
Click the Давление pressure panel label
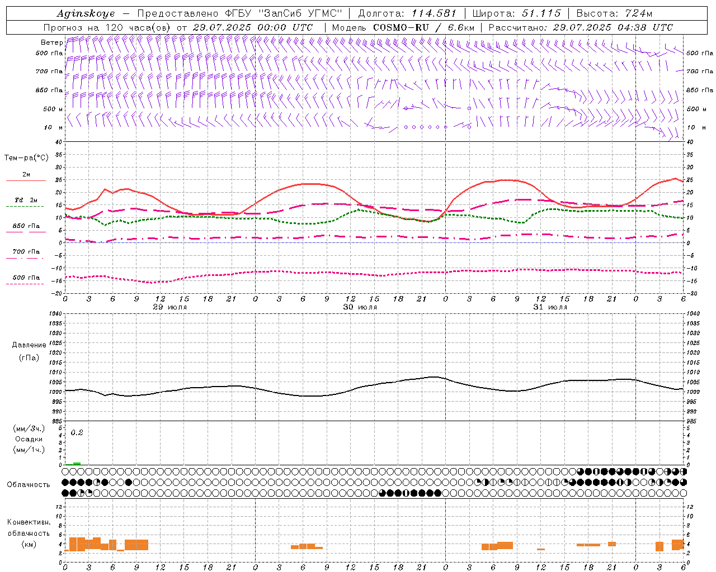tap(29, 345)
